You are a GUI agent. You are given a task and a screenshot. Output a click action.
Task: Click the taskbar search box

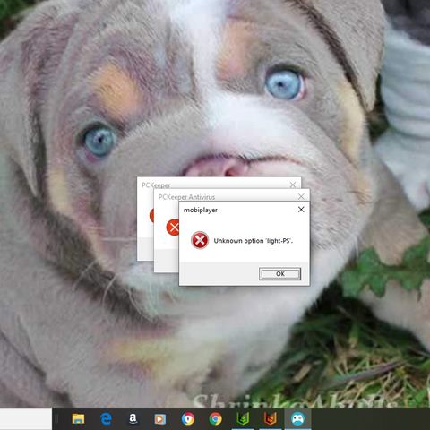click(x=26, y=419)
